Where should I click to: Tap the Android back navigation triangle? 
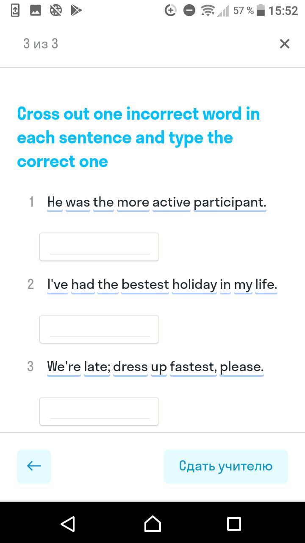tap(68, 523)
